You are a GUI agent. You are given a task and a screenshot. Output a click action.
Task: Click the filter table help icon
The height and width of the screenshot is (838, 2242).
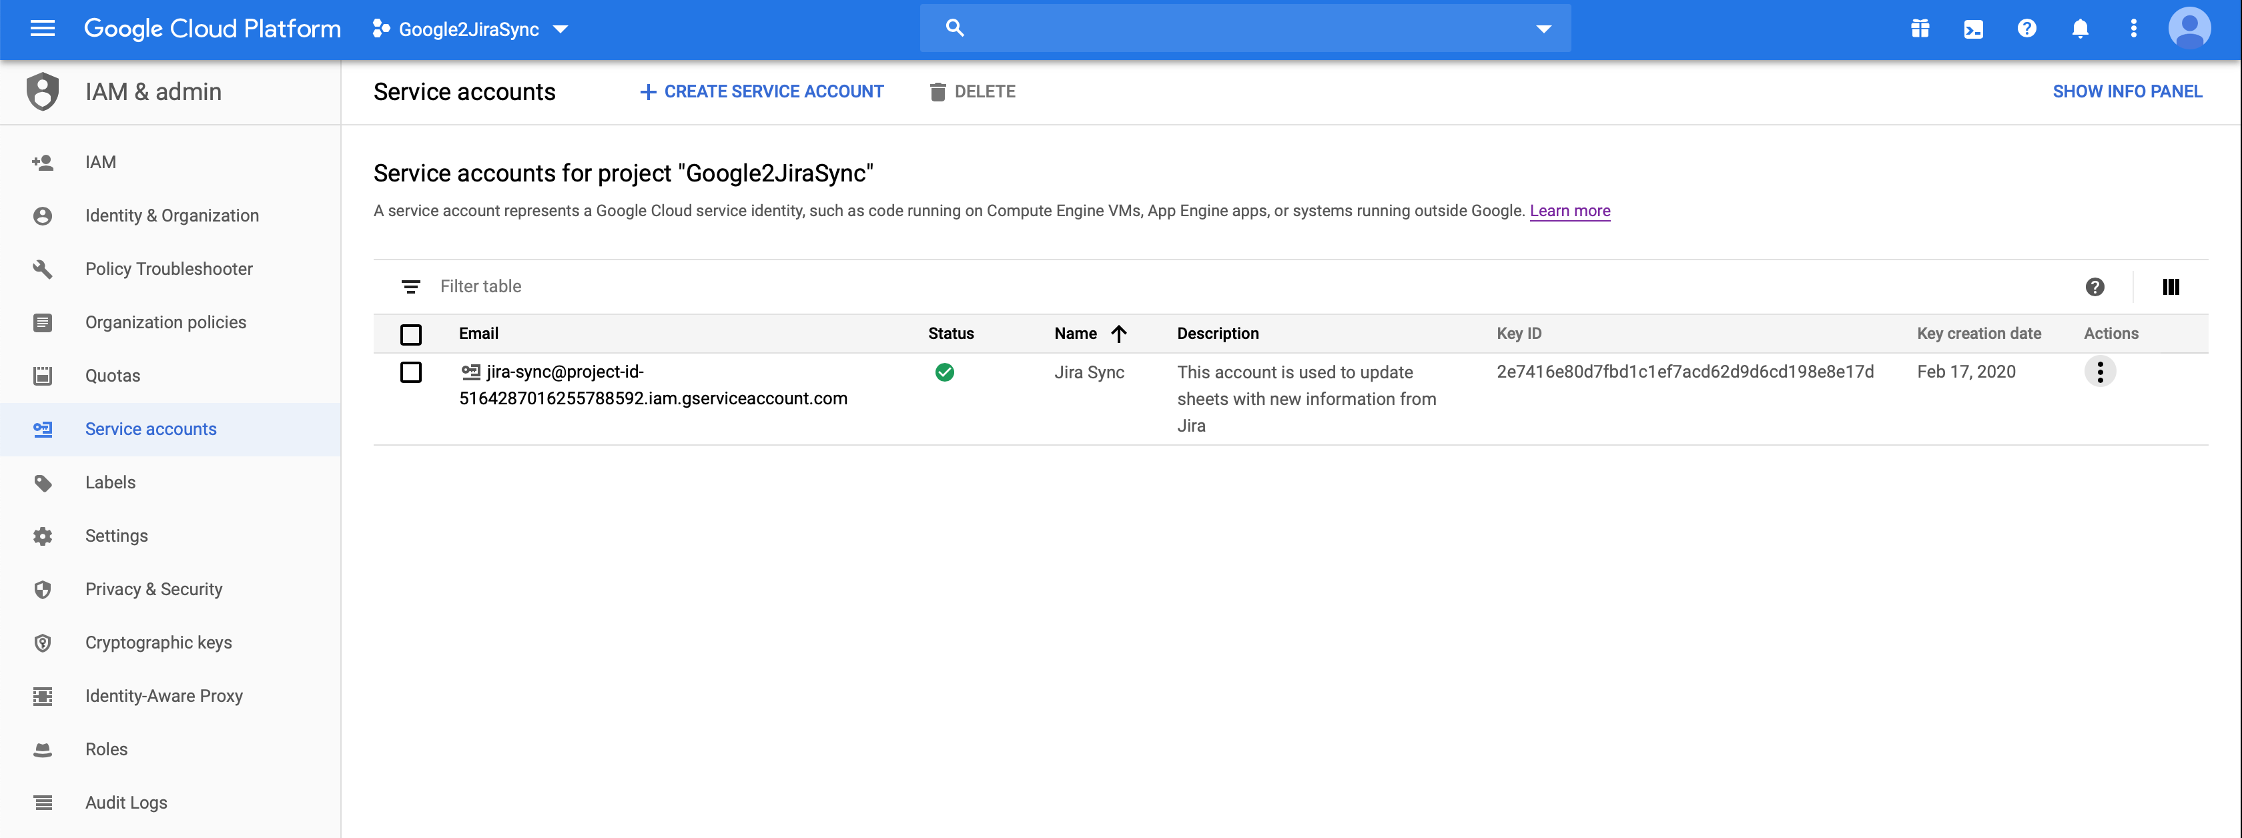pyautogui.click(x=2095, y=287)
